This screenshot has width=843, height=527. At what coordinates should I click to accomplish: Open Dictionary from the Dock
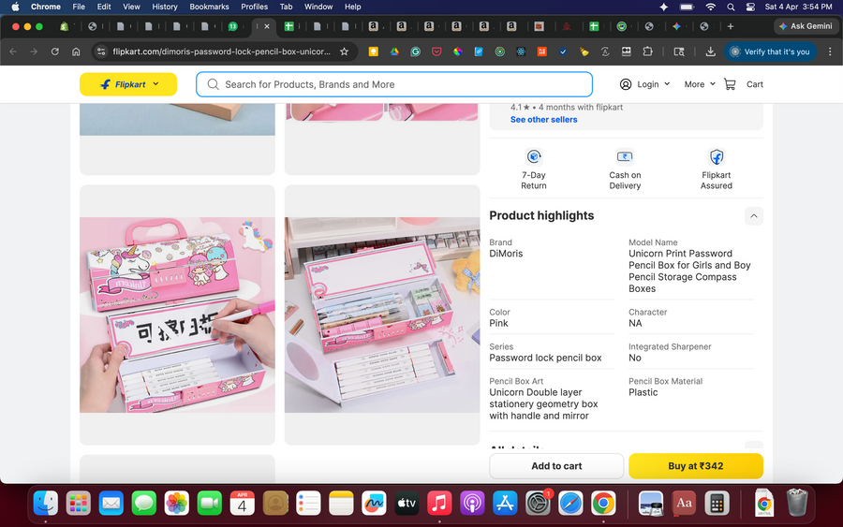click(684, 504)
